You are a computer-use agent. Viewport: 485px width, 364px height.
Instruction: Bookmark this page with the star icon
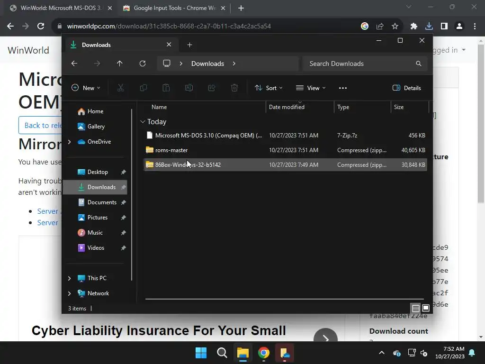point(395,26)
